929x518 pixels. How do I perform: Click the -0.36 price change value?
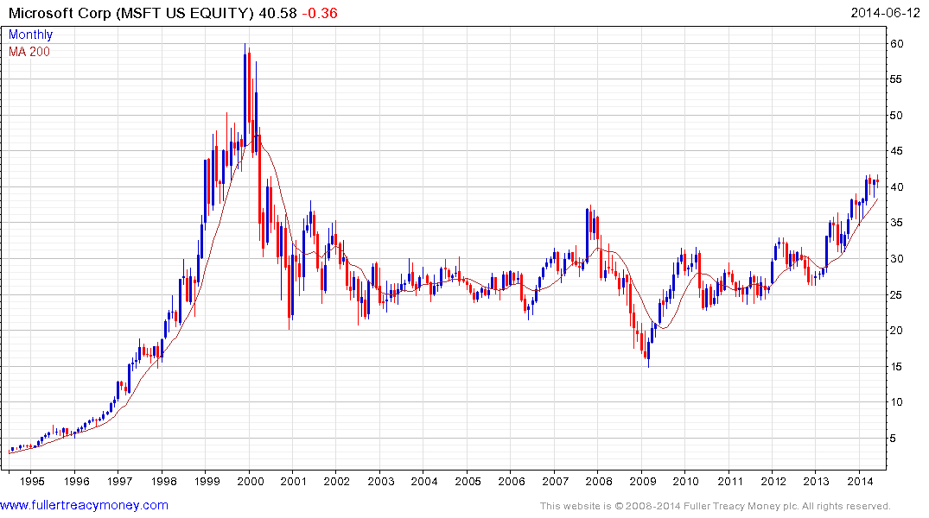coord(320,13)
